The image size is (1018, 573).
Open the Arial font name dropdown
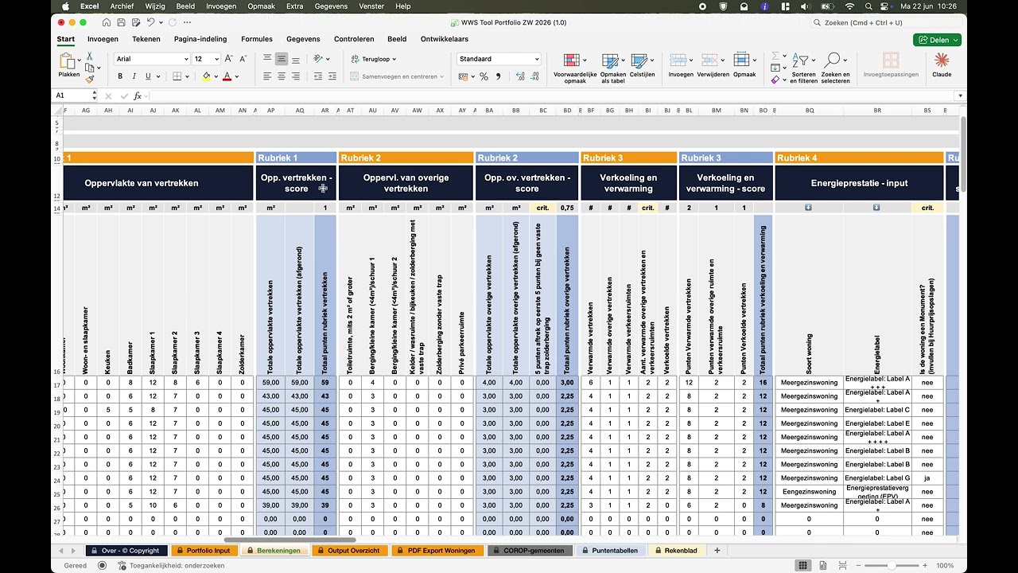[x=186, y=59]
